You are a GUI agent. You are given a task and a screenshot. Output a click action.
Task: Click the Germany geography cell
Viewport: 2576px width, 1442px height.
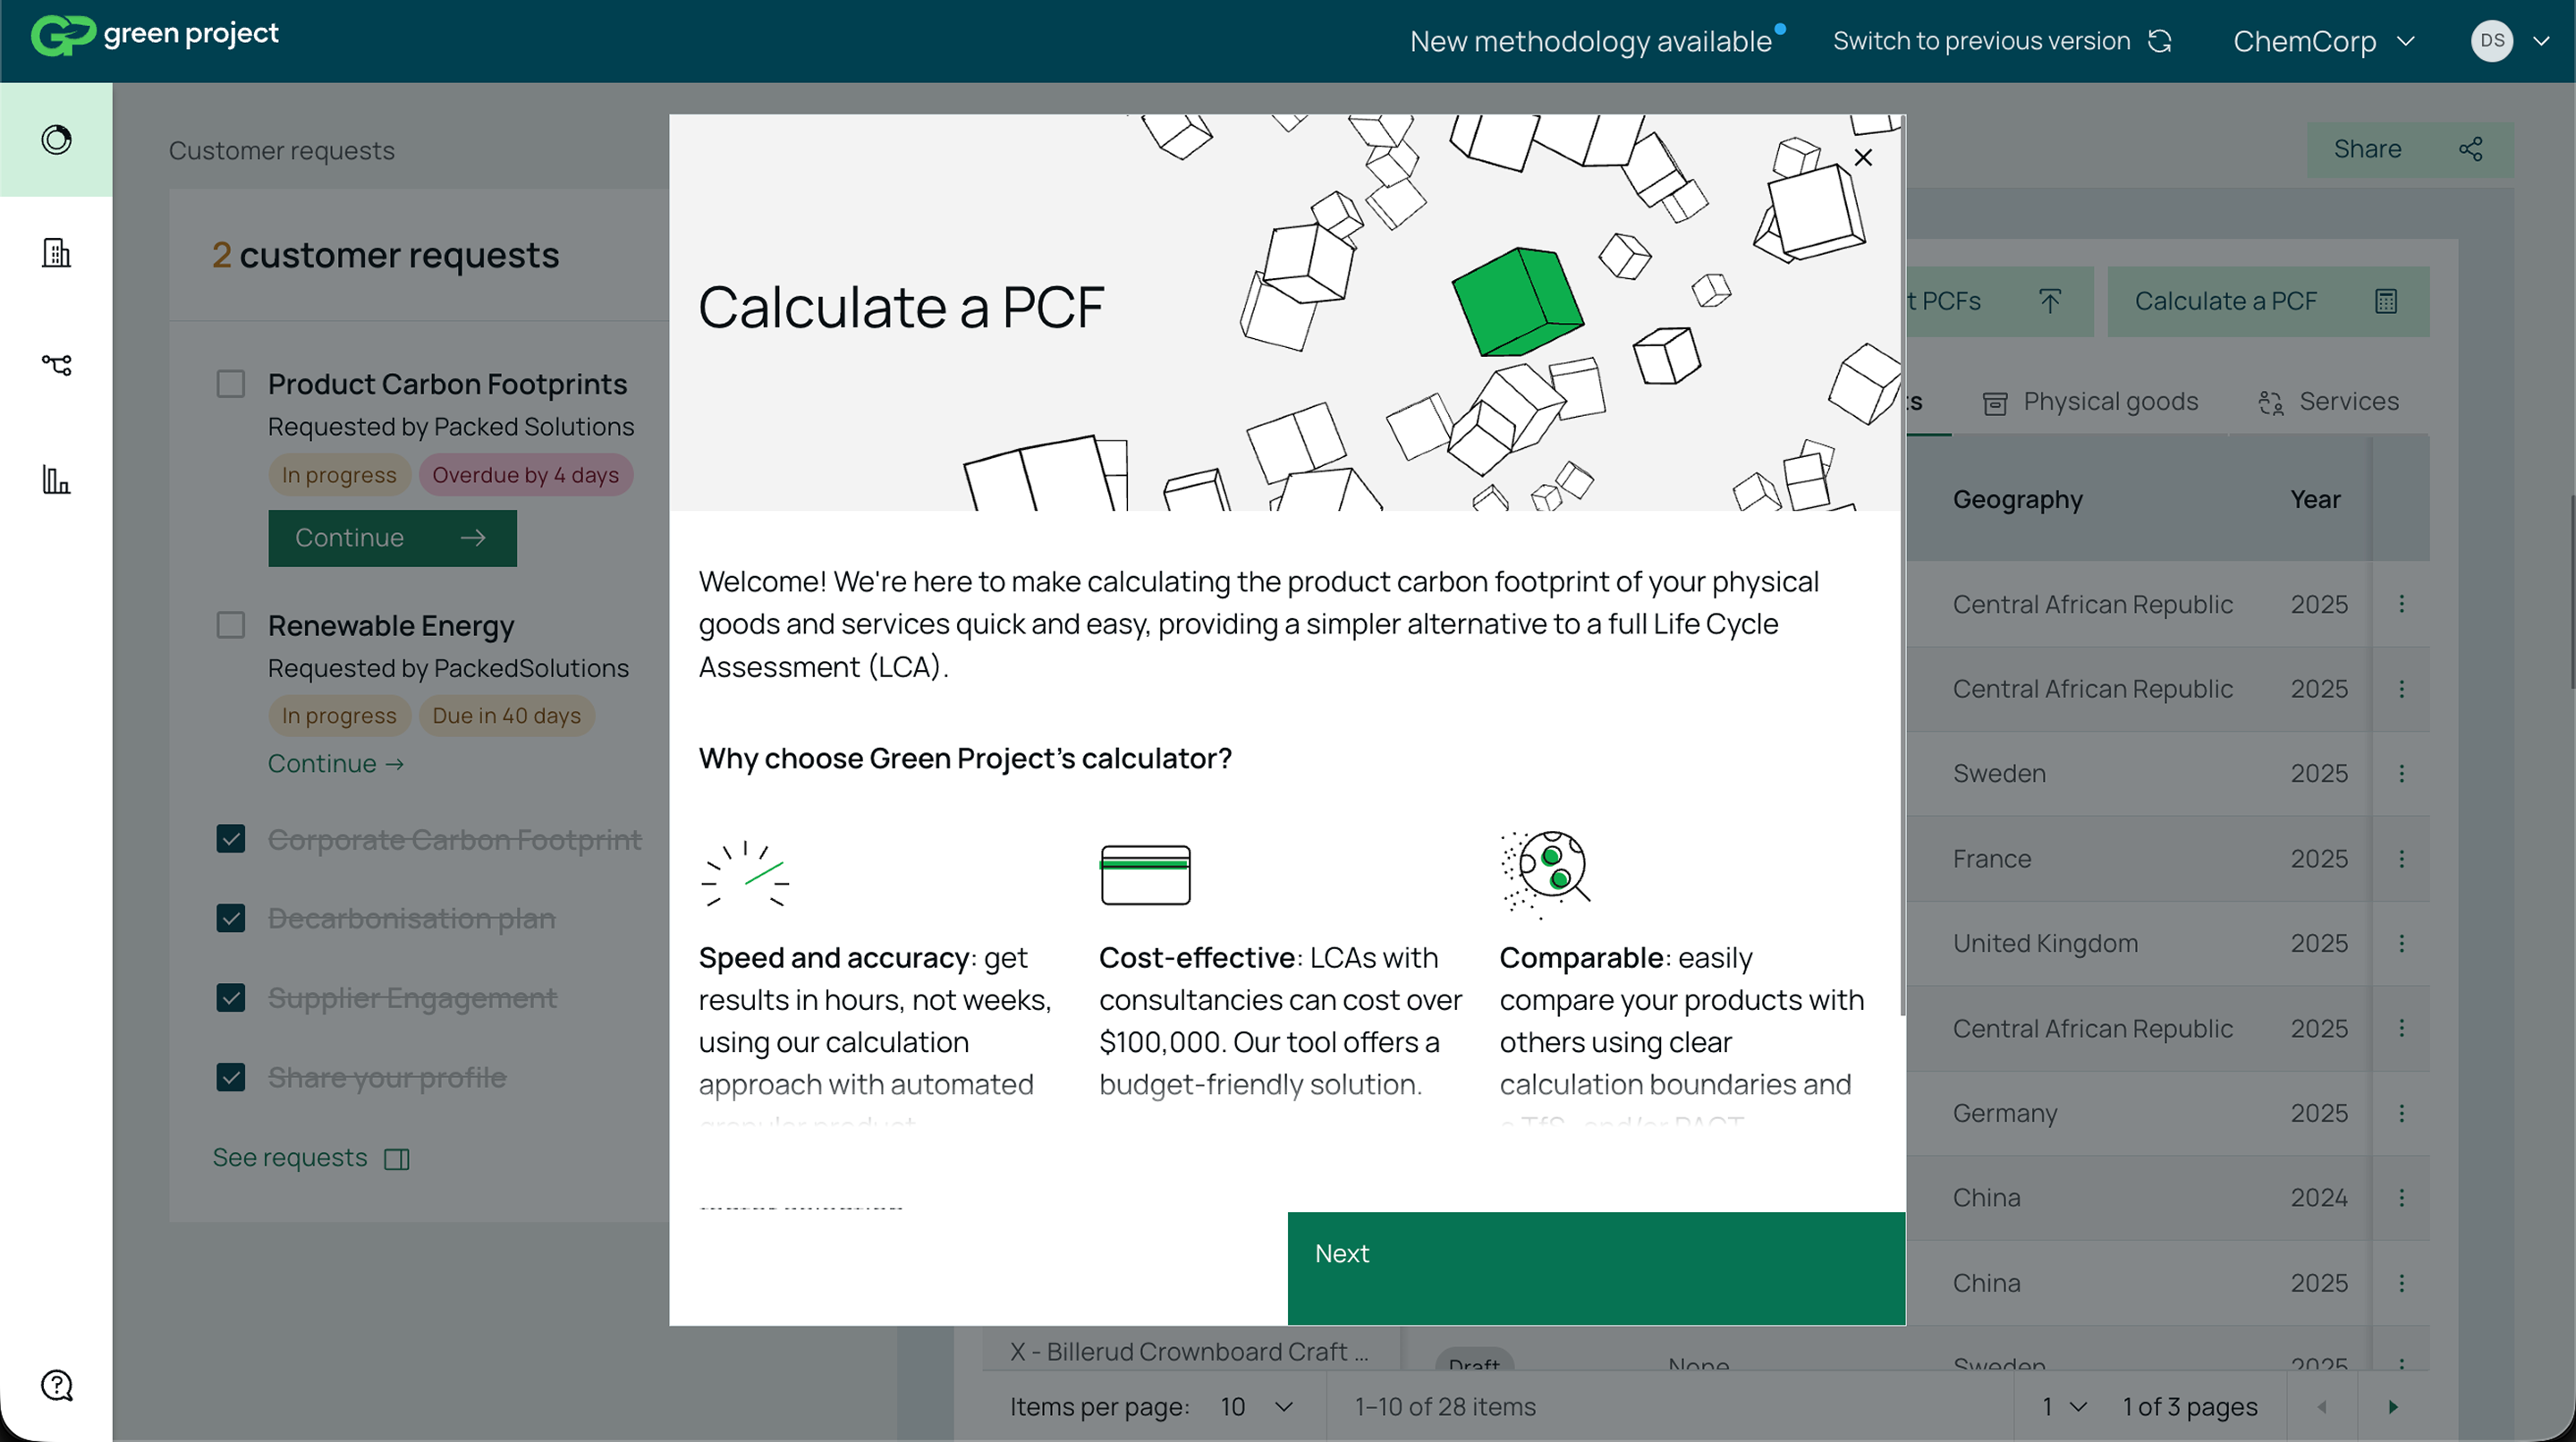coord(2005,1113)
